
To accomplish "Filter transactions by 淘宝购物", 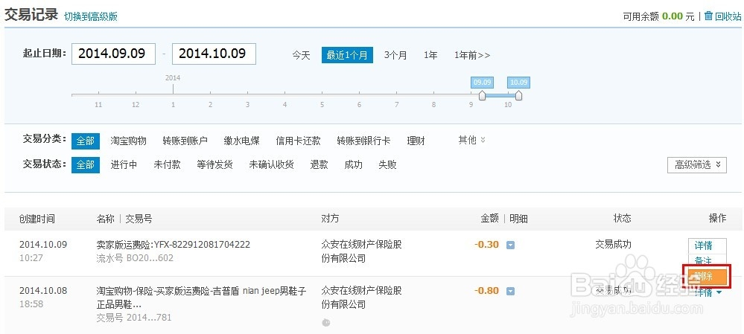I will [128, 141].
